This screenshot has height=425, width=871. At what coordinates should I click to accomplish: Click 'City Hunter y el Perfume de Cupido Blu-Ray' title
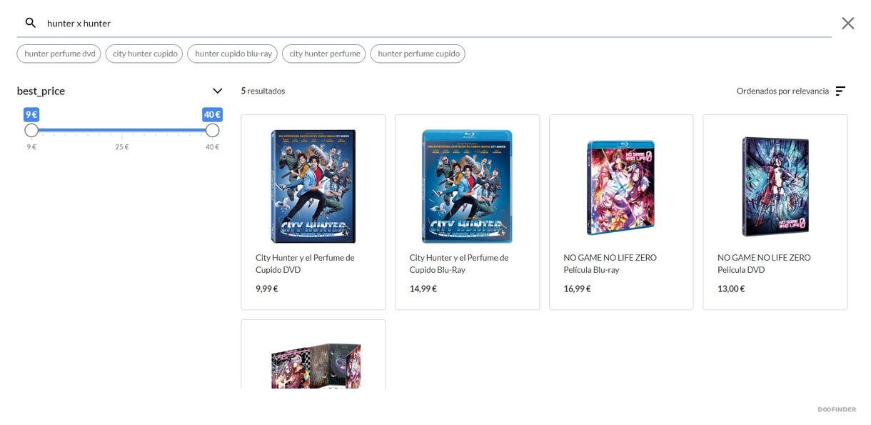[459, 264]
